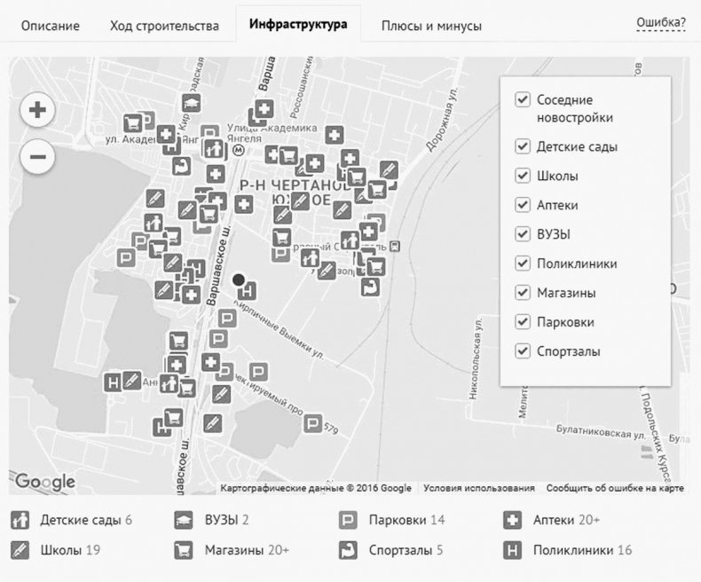Screen dimensions: 701x582
Task: Open Условия использования link
Action: [x=479, y=488]
